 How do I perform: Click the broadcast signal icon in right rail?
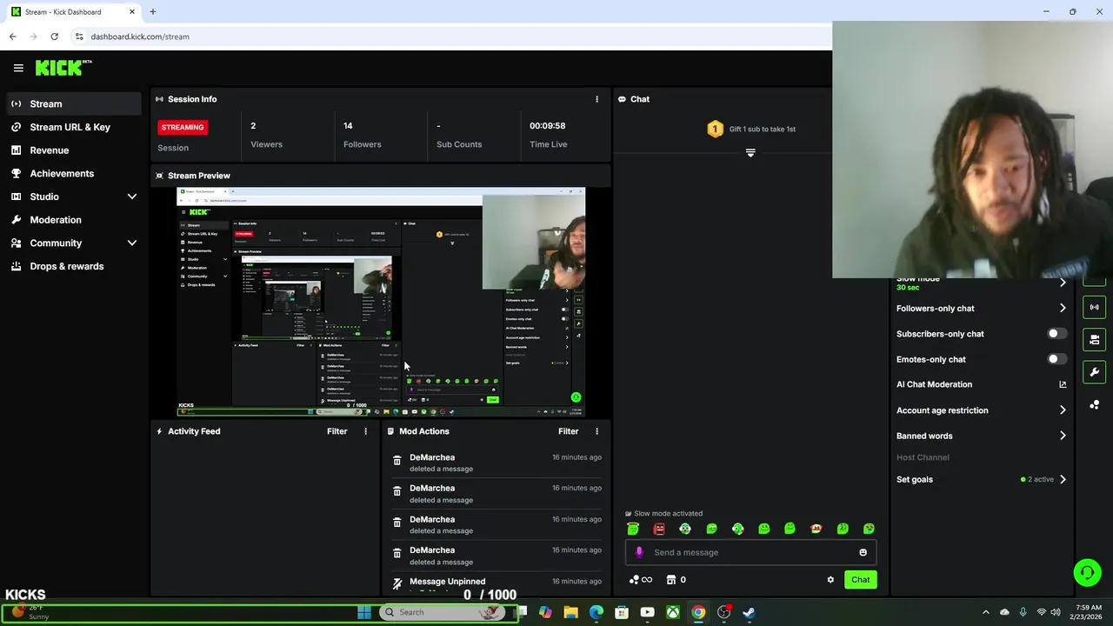pyautogui.click(x=1094, y=307)
